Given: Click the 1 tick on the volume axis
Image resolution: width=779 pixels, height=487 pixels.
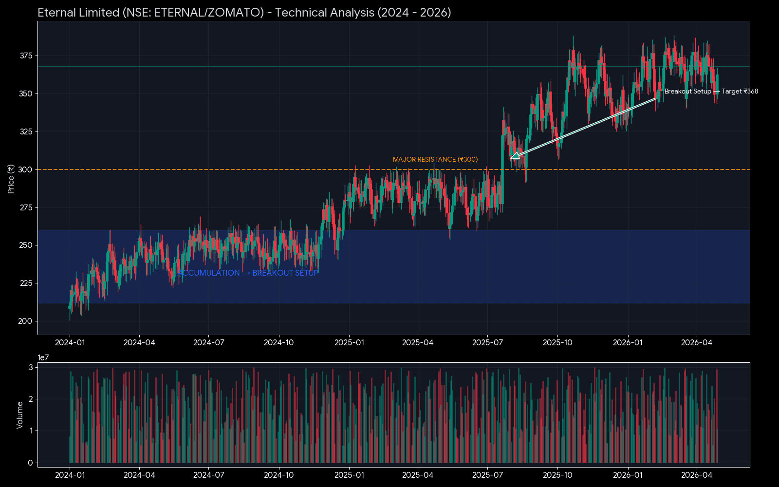Looking at the screenshot, I should [x=31, y=431].
